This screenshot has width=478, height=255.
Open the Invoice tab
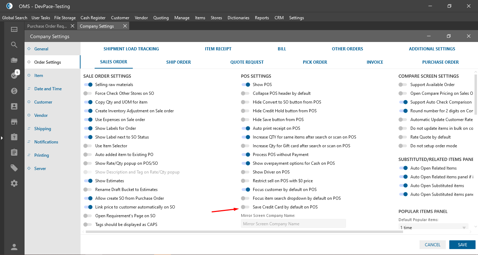point(375,62)
